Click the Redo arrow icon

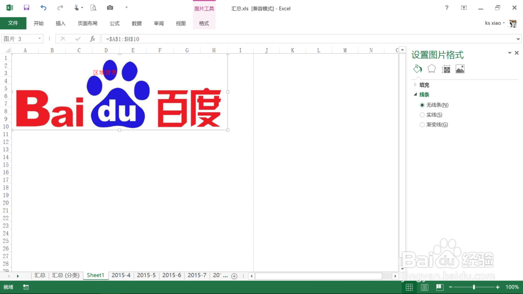60,8
